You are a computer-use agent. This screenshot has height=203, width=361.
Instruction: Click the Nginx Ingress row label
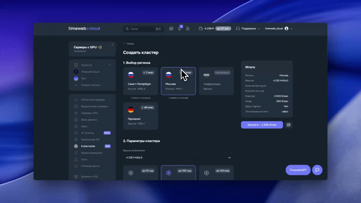(253, 106)
